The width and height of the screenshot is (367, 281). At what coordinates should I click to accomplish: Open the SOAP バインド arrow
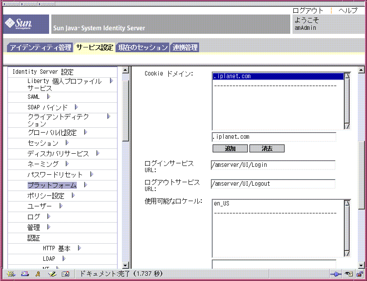pyautogui.click(x=76, y=107)
